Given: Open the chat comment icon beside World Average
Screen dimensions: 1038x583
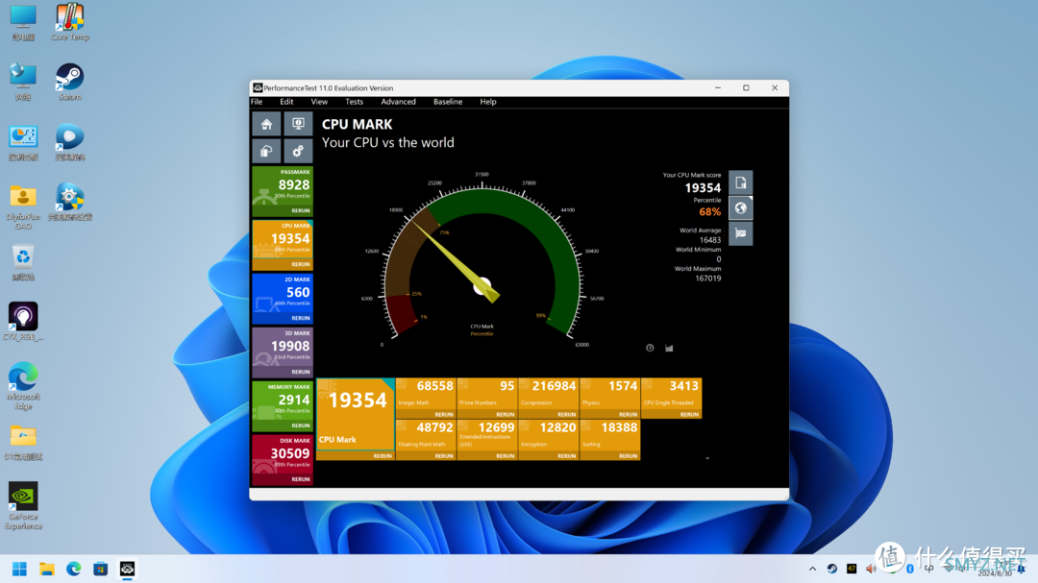Looking at the screenshot, I should (741, 233).
